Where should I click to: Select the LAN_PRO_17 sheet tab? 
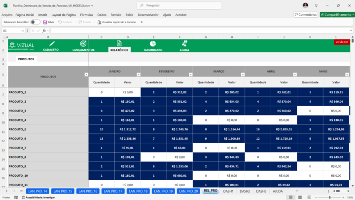pyautogui.click(x=112, y=191)
